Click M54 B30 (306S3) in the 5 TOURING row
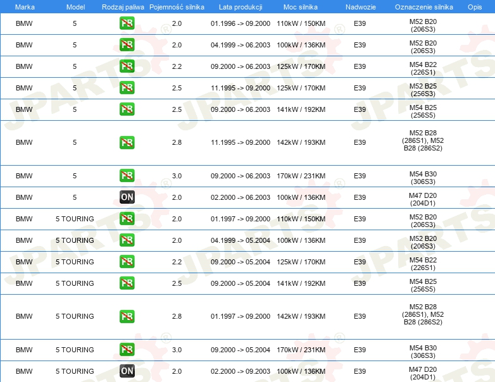The height and width of the screenshot is (382, 495). (x=423, y=352)
